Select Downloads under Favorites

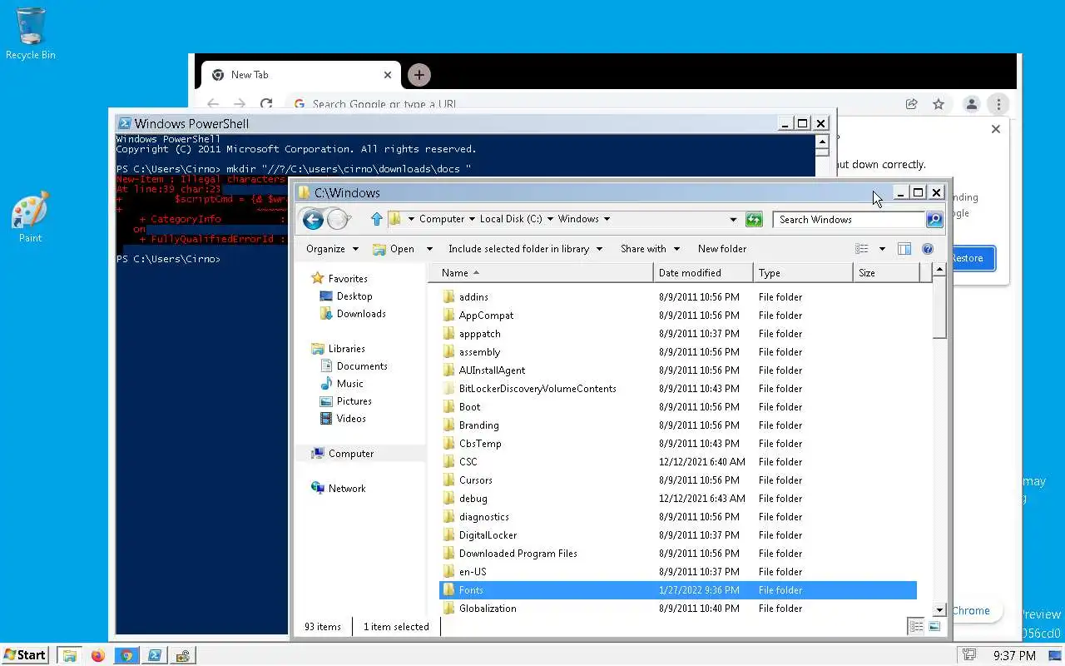click(x=361, y=314)
